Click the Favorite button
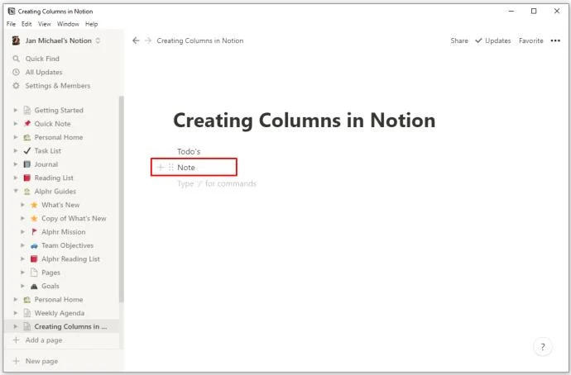This screenshot has width=571, height=375. point(531,40)
